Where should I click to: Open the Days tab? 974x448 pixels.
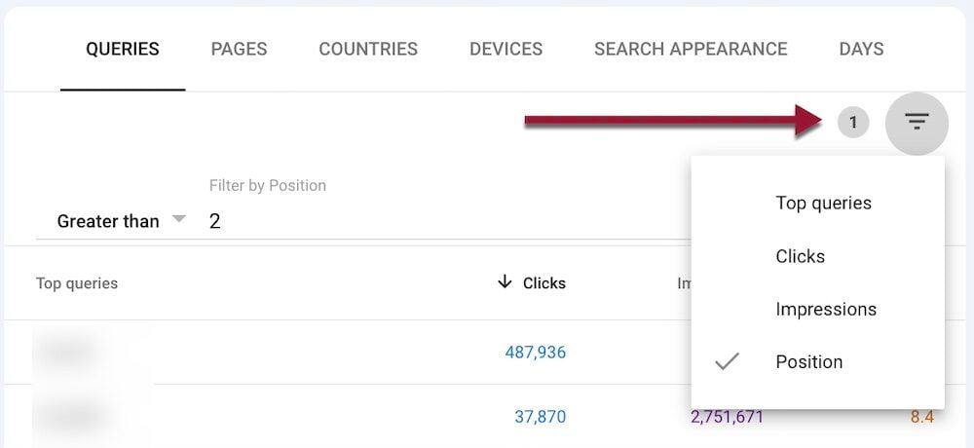tap(861, 49)
